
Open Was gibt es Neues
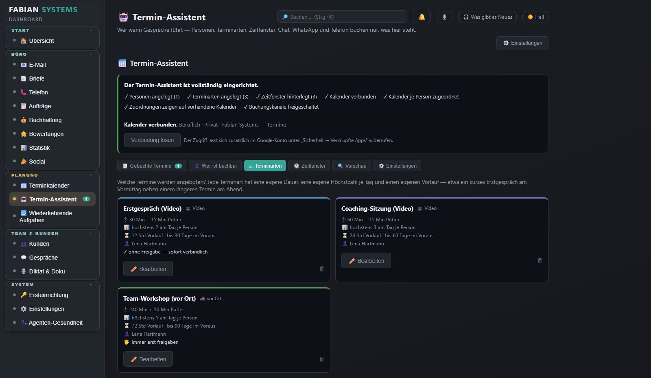click(487, 17)
